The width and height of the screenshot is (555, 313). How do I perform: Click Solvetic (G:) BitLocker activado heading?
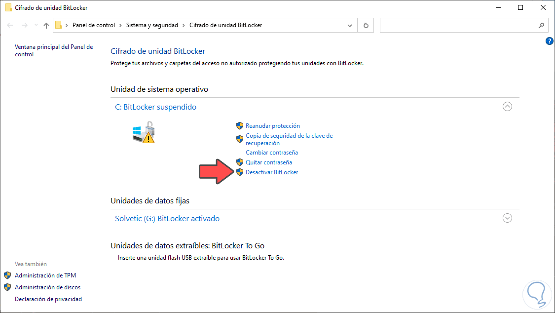[x=167, y=219]
